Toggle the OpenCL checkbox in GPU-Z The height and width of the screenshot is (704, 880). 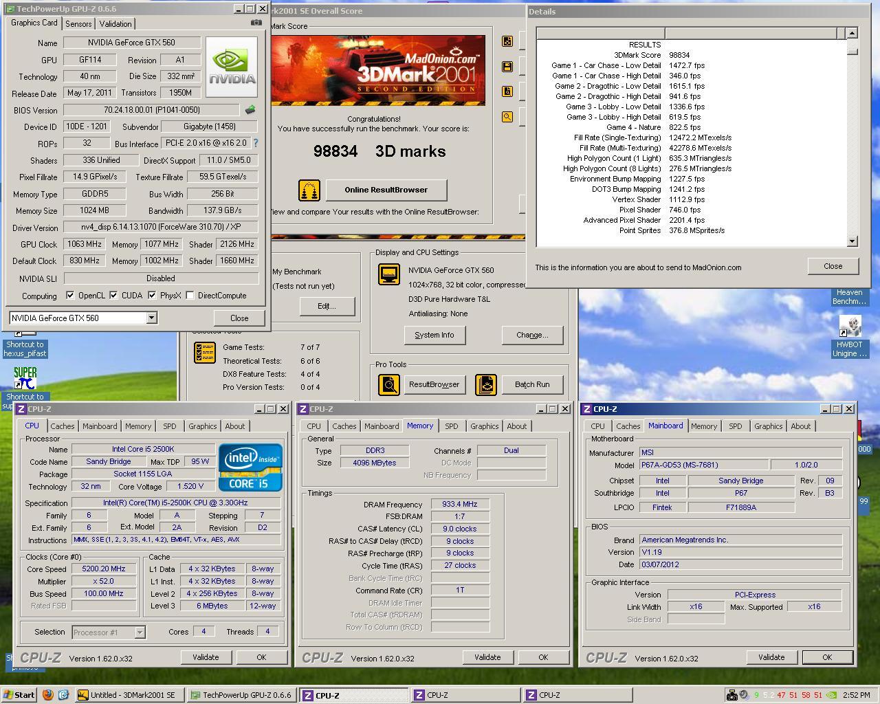coord(70,296)
